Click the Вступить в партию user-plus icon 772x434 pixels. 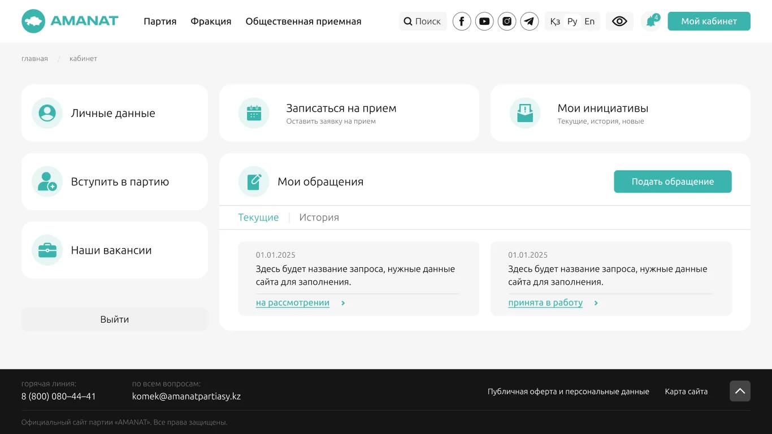point(47,181)
